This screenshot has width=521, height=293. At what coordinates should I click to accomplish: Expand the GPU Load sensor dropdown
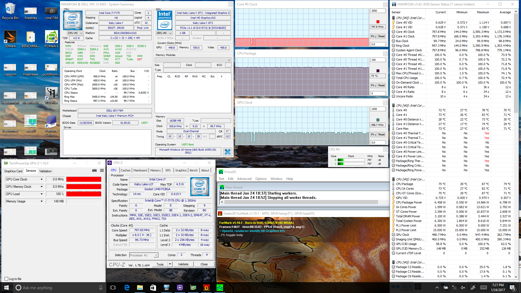coord(42,194)
